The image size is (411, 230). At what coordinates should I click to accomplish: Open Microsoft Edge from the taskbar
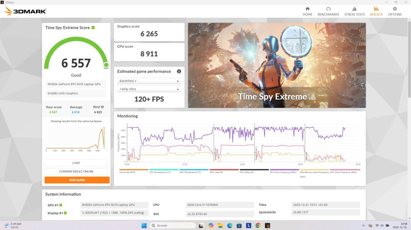(x=230, y=225)
